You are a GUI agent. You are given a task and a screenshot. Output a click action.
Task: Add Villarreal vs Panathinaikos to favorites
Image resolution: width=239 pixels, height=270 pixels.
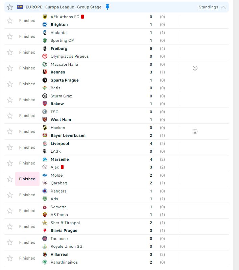coord(10,258)
